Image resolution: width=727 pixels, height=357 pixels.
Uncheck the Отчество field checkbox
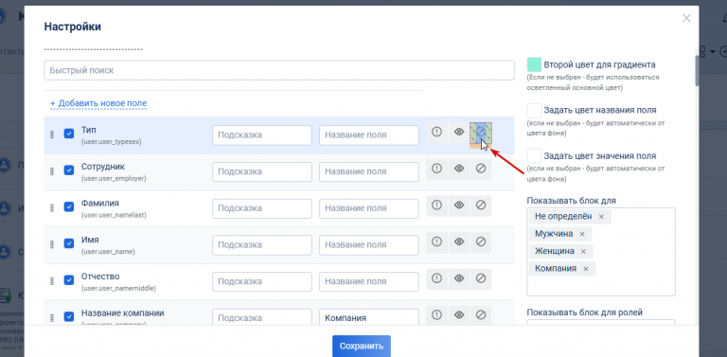tap(68, 280)
